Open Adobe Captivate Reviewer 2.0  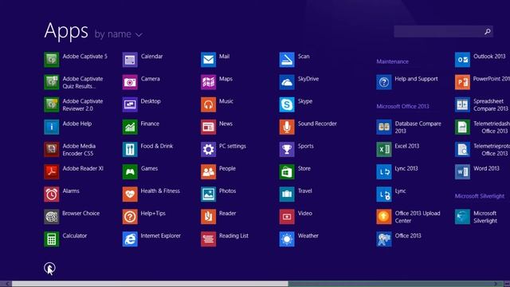click(x=74, y=104)
